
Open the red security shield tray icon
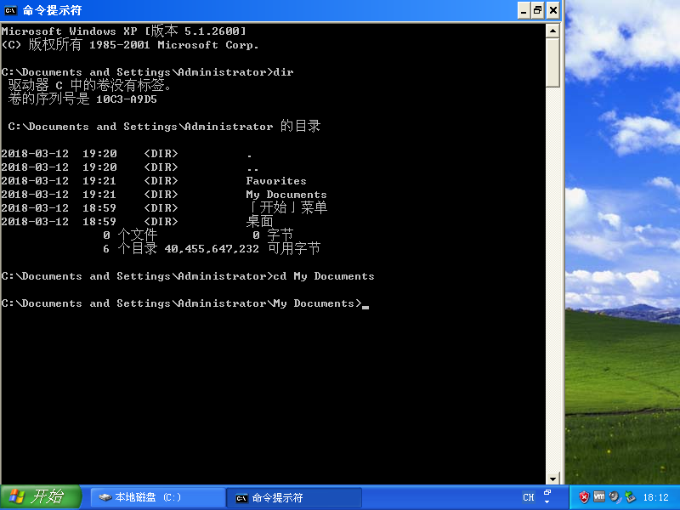pos(584,497)
